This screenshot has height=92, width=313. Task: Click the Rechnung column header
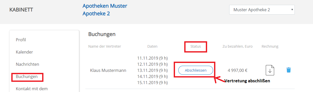270,46
